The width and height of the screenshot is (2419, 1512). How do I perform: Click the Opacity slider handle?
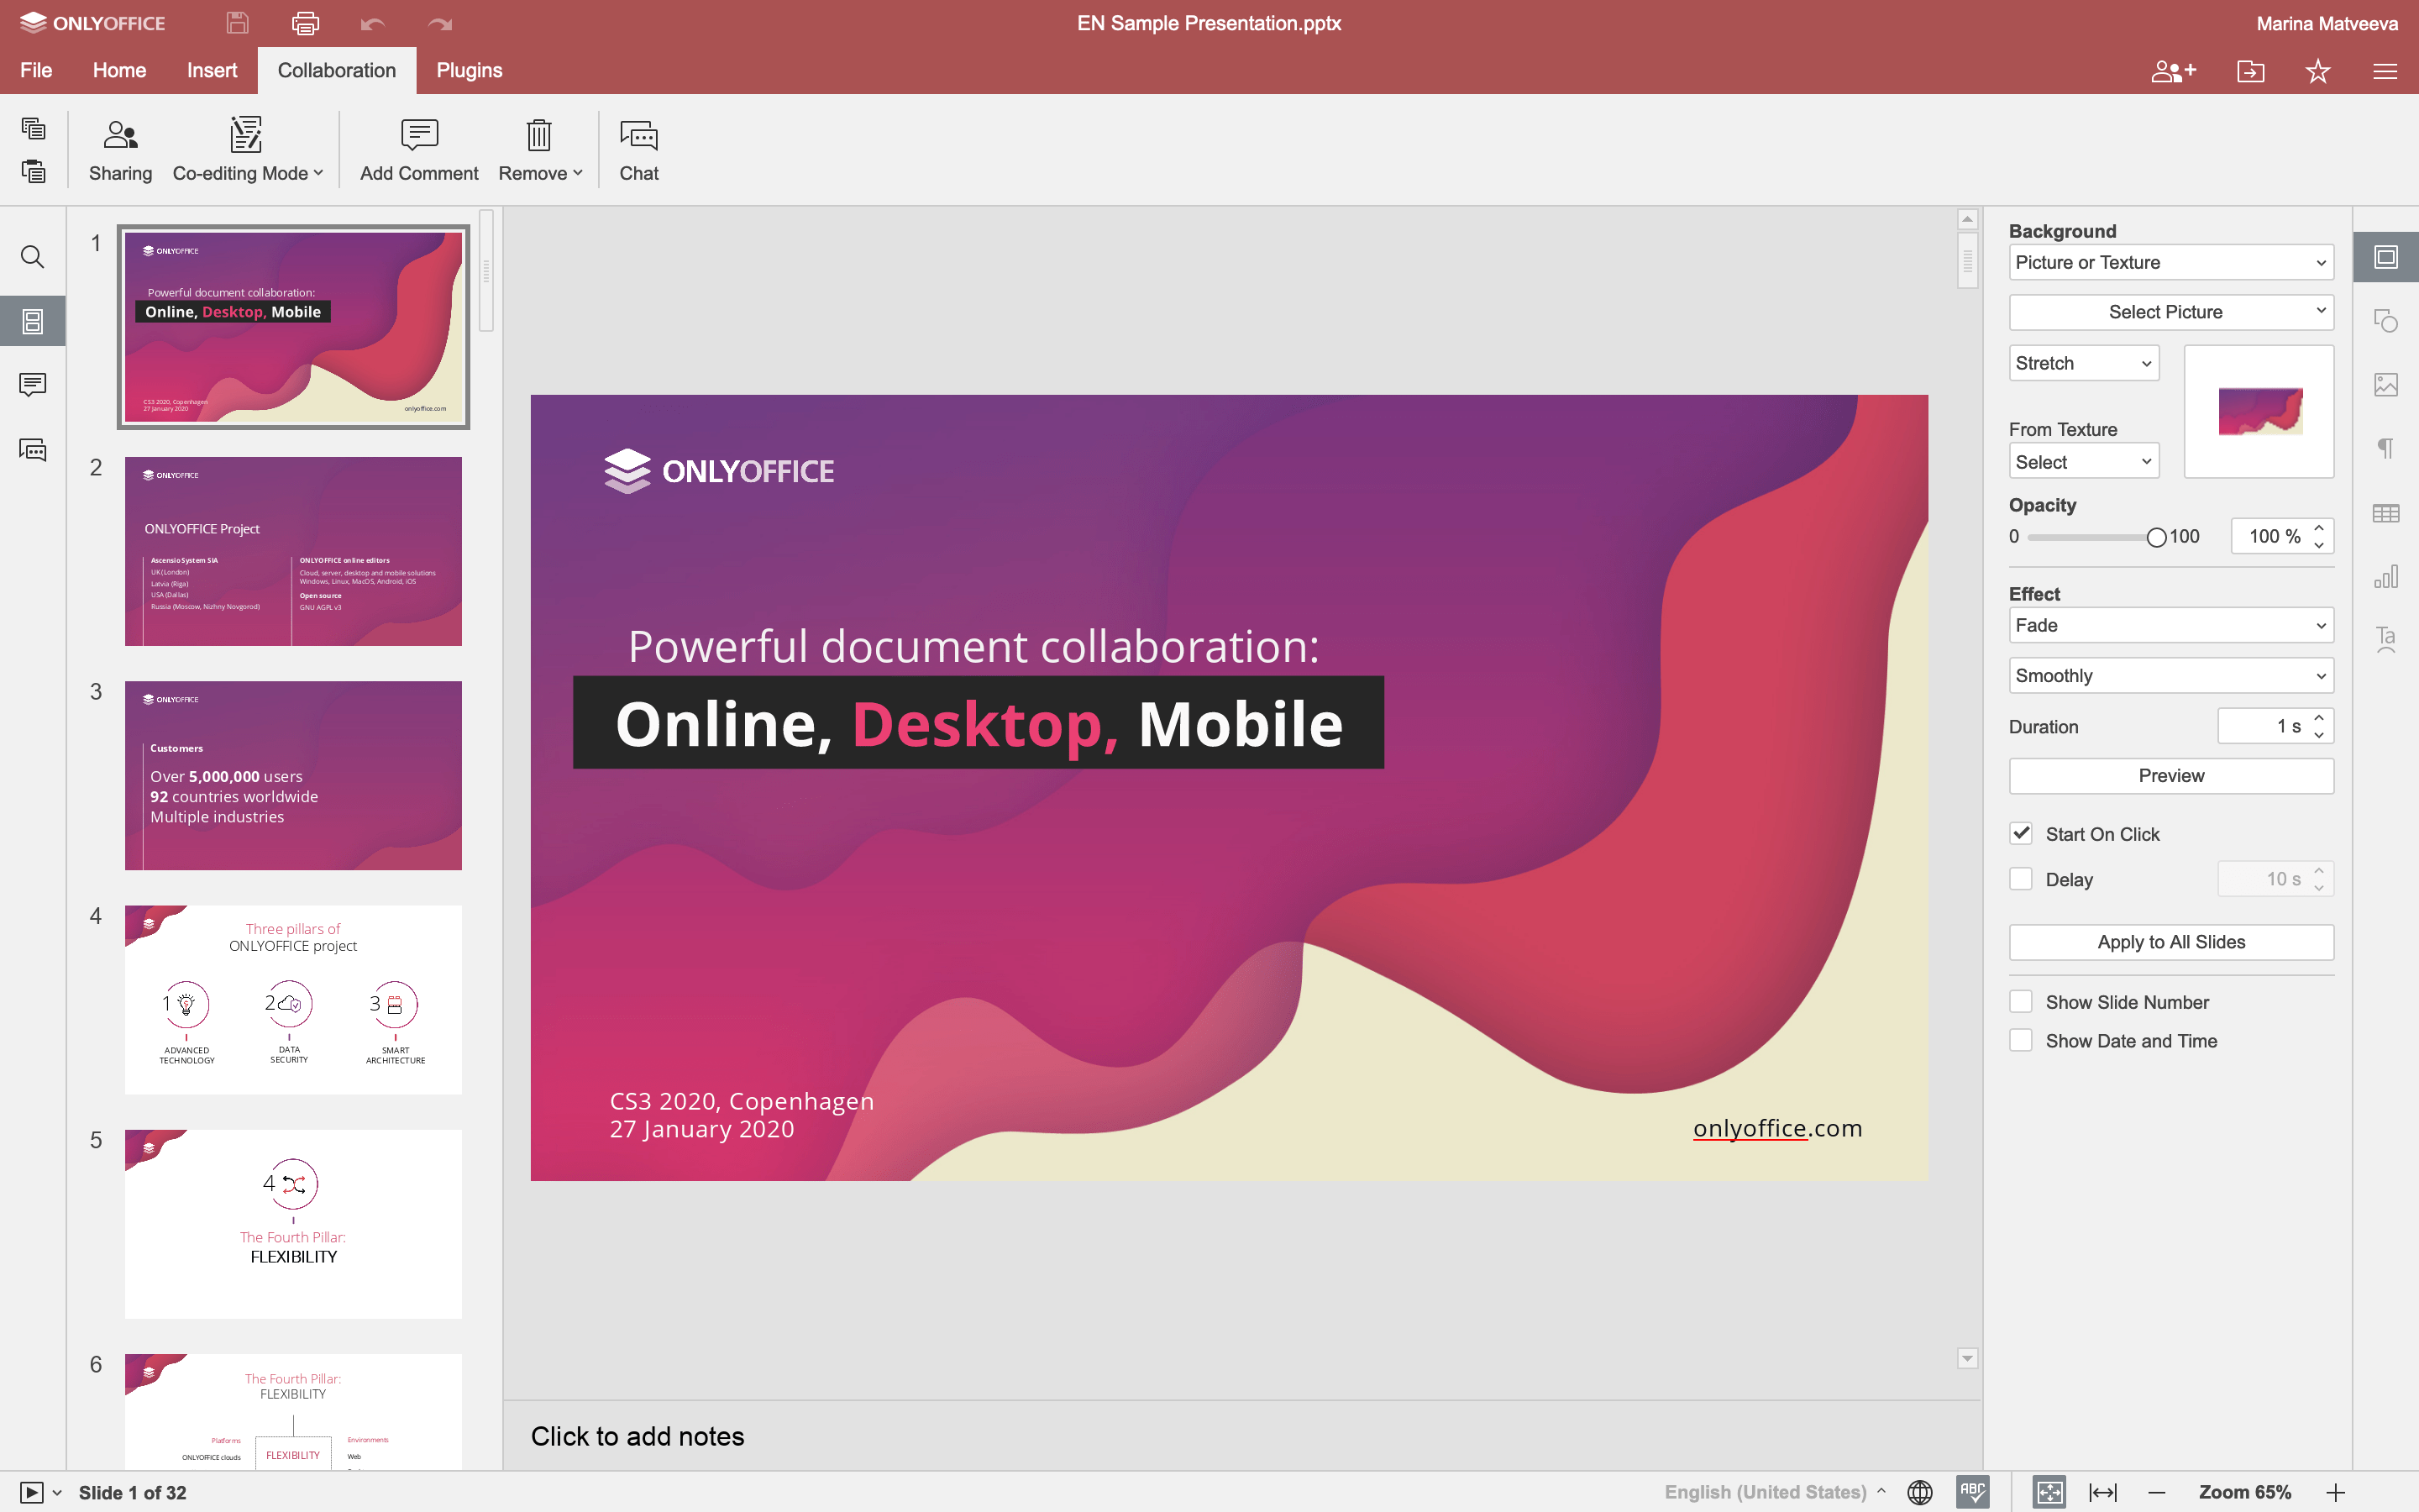coord(2156,537)
